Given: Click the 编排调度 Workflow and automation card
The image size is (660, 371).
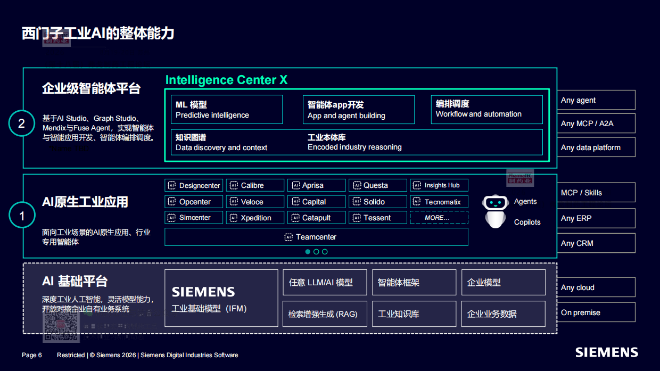Looking at the screenshot, I should click(x=486, y=110).
